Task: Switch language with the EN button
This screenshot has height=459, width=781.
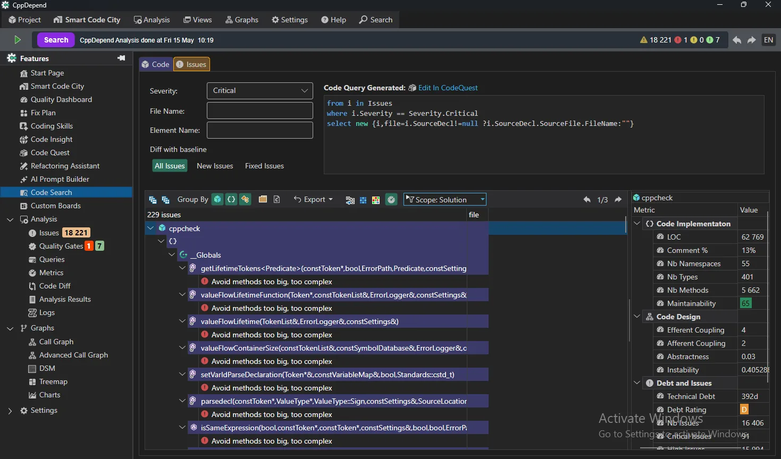Action: coord(769,40)
